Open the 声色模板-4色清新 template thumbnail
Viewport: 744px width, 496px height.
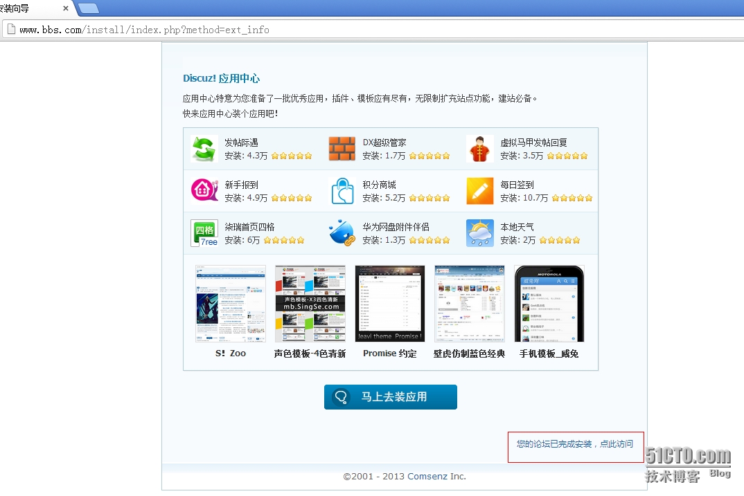click(310, 304)
